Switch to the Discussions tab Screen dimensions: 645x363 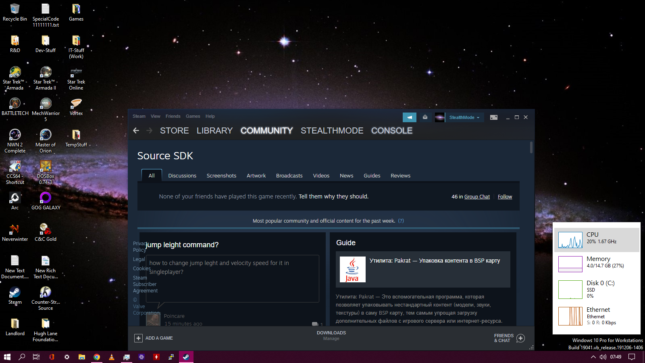182,175
